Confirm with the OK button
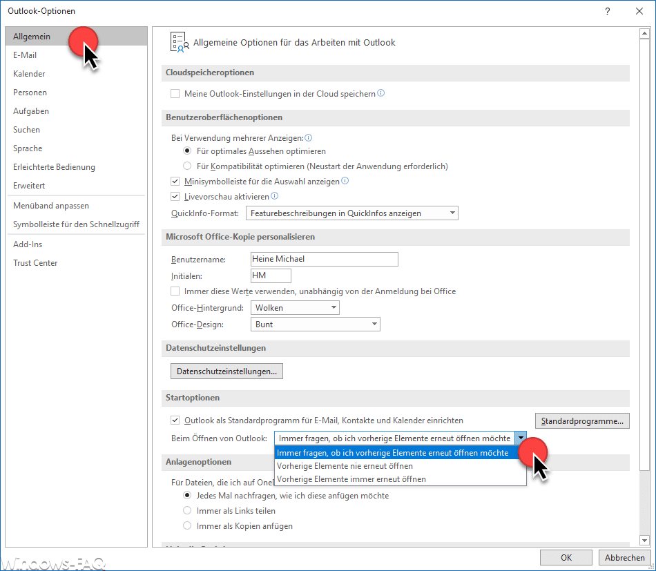This screenshot has height=571, width=656. pos(566,558)
